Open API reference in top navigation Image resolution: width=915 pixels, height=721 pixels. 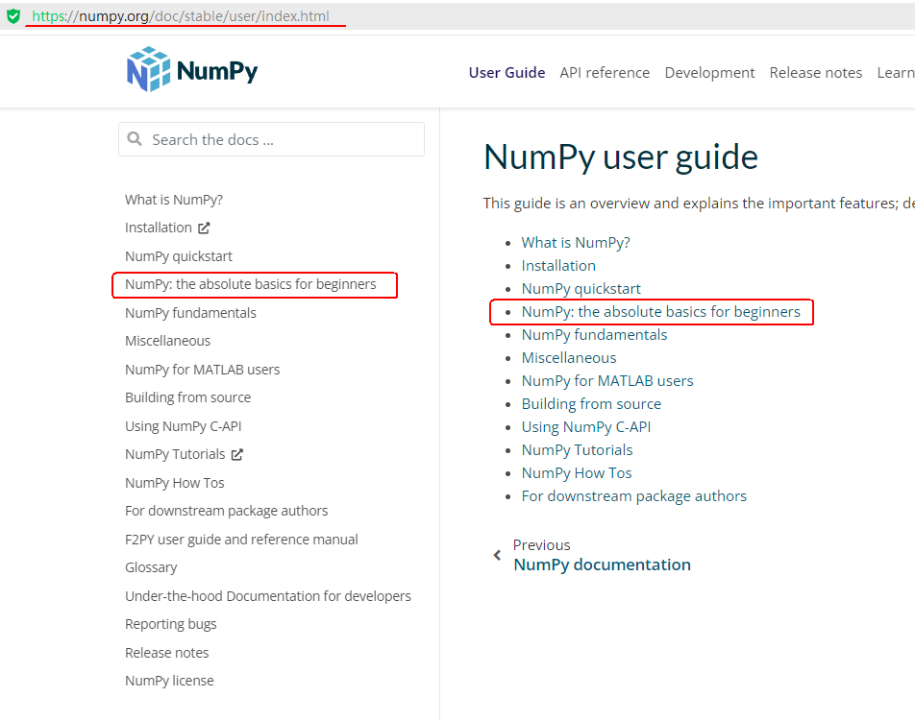coord(605,73)
